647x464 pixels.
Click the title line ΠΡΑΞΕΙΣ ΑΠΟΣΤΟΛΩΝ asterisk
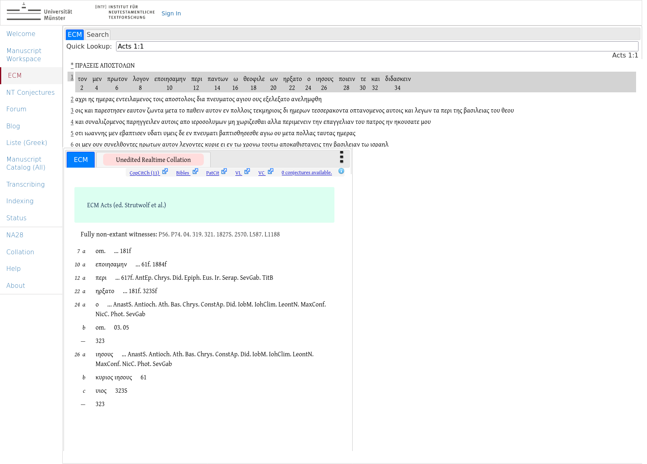point(72,65)
